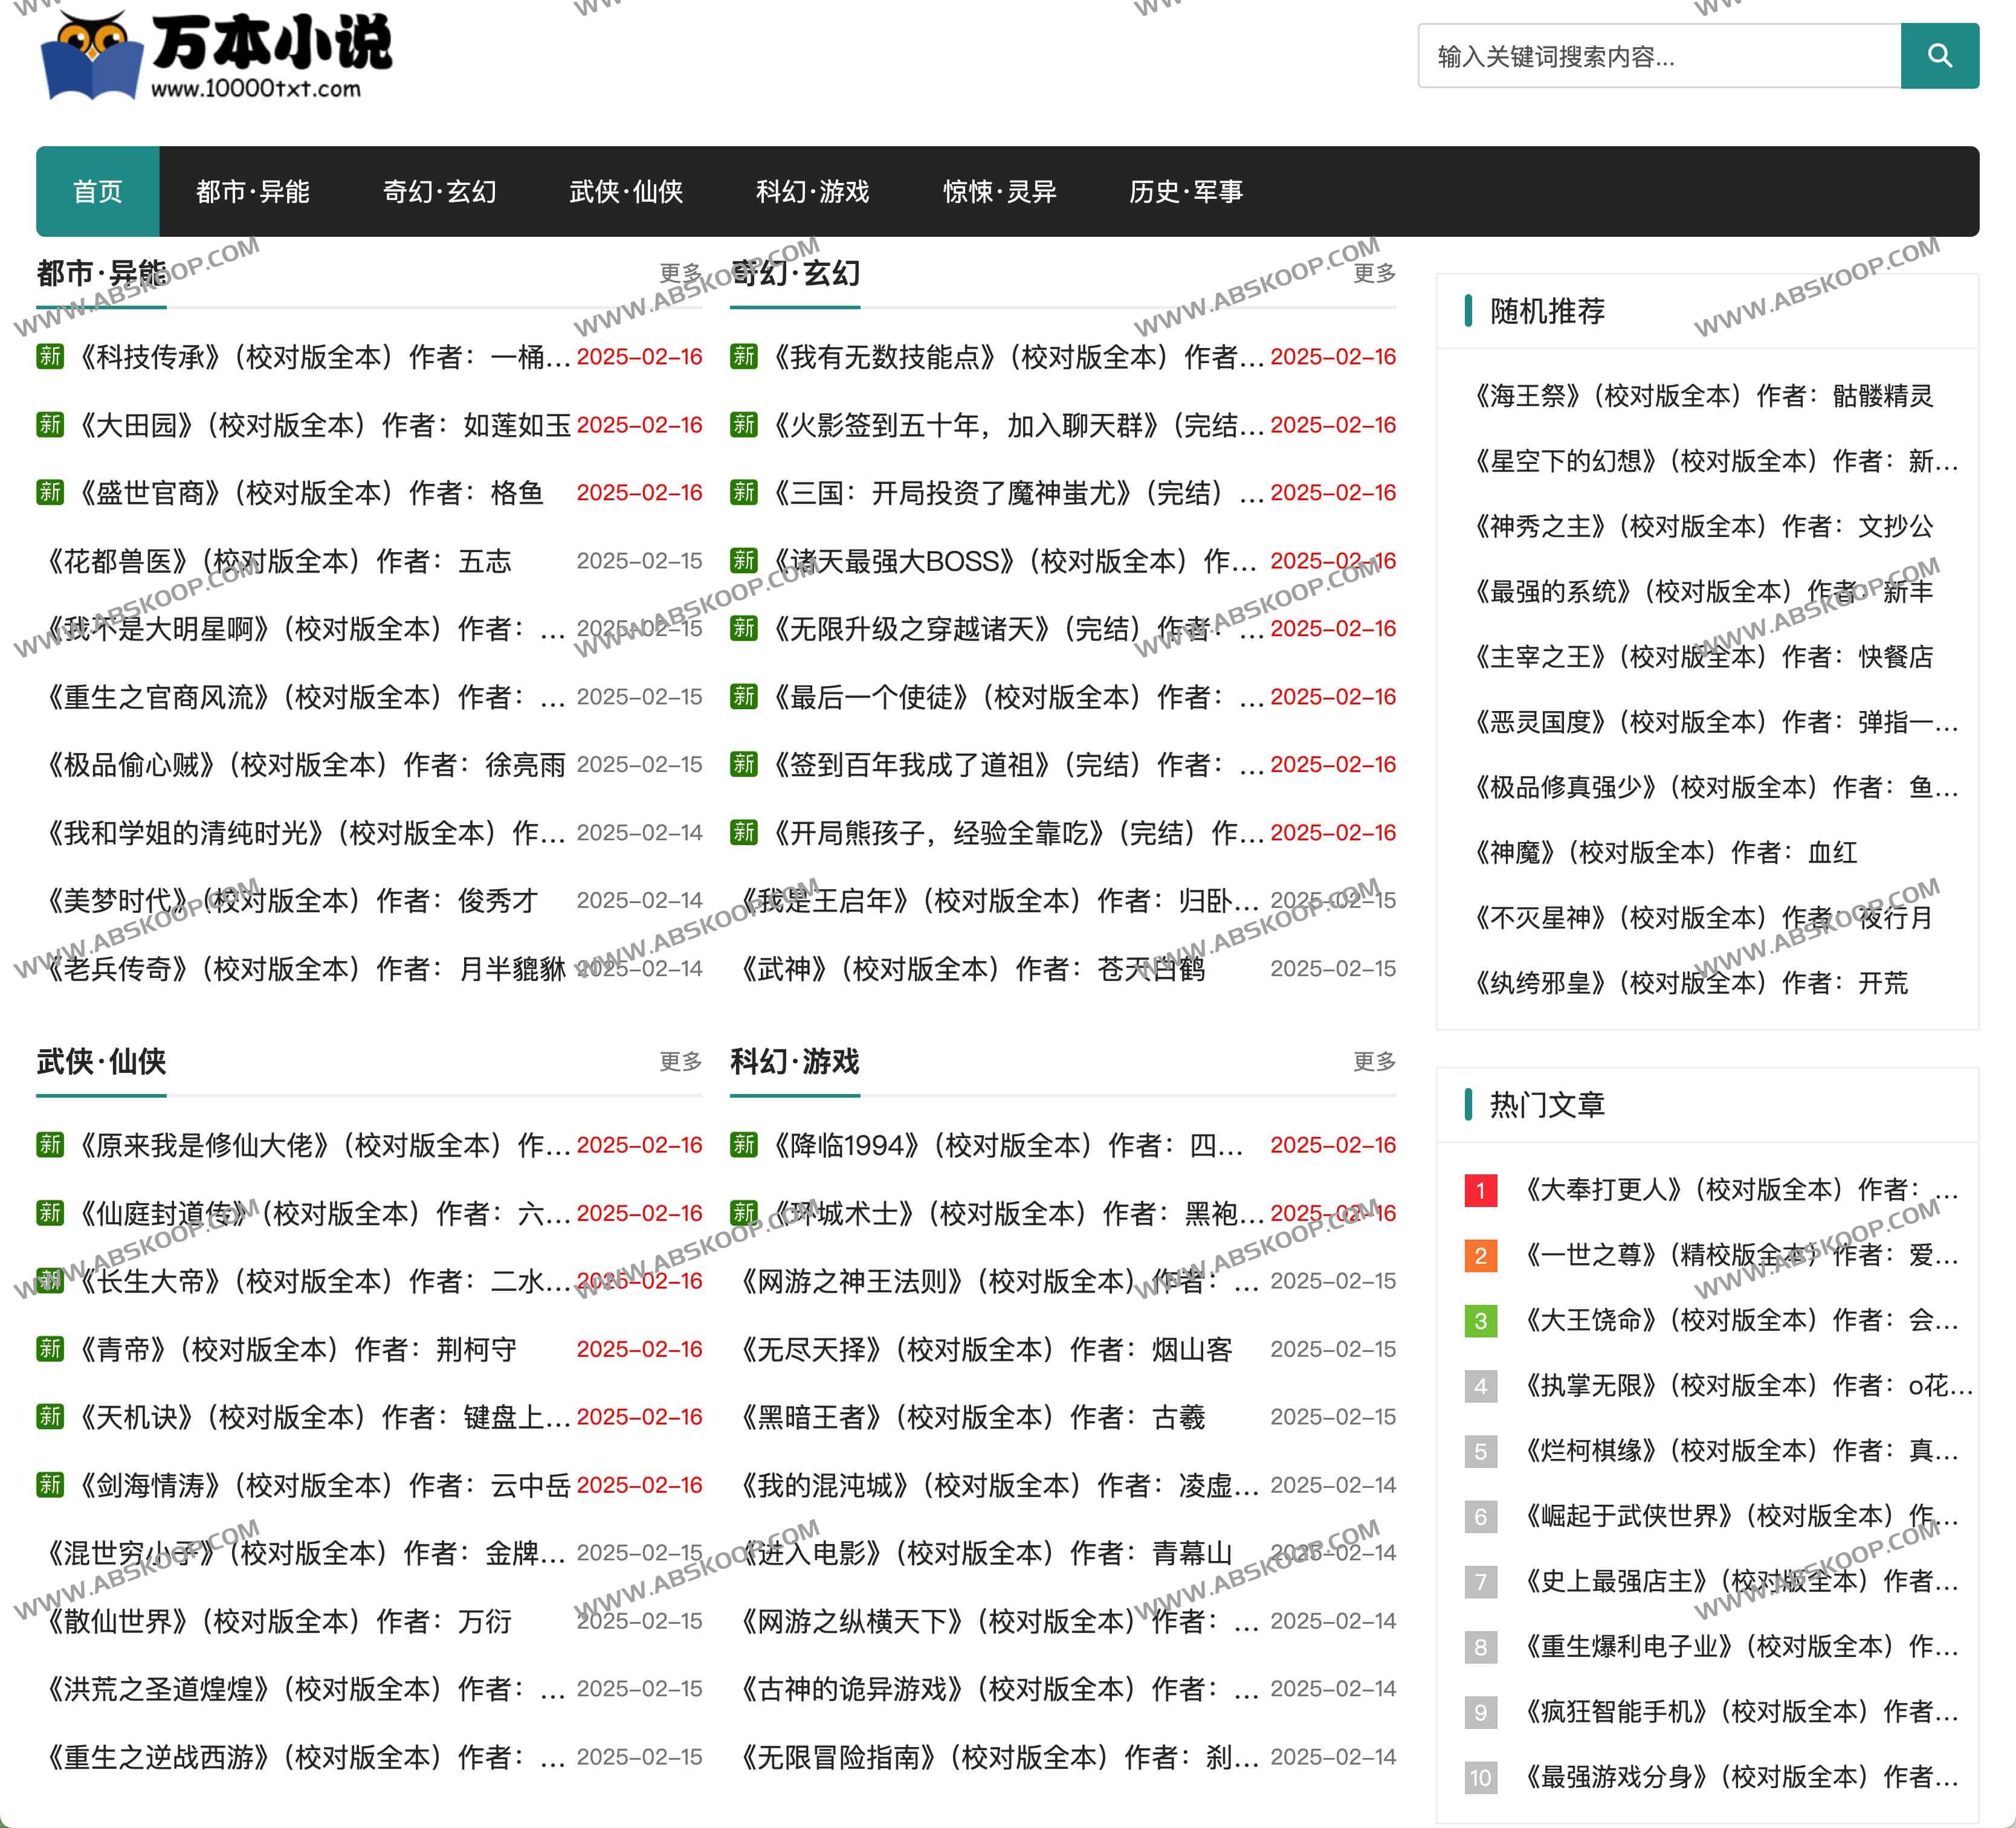Click the orange rank 2 badge

tap(1480, 1255)
